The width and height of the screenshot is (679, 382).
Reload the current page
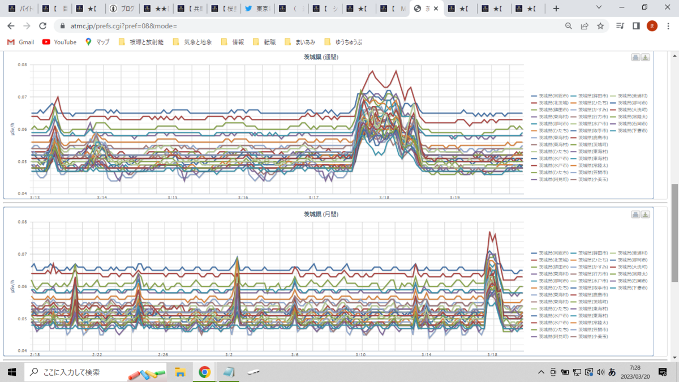42,26
